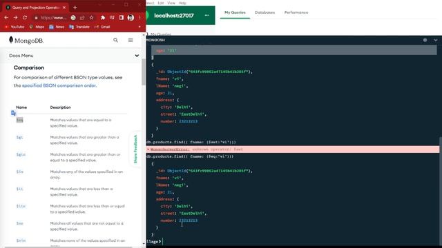This screenshot has width=442, height=248.
Task: Switch to the My Queries tab
Action: 235,12
